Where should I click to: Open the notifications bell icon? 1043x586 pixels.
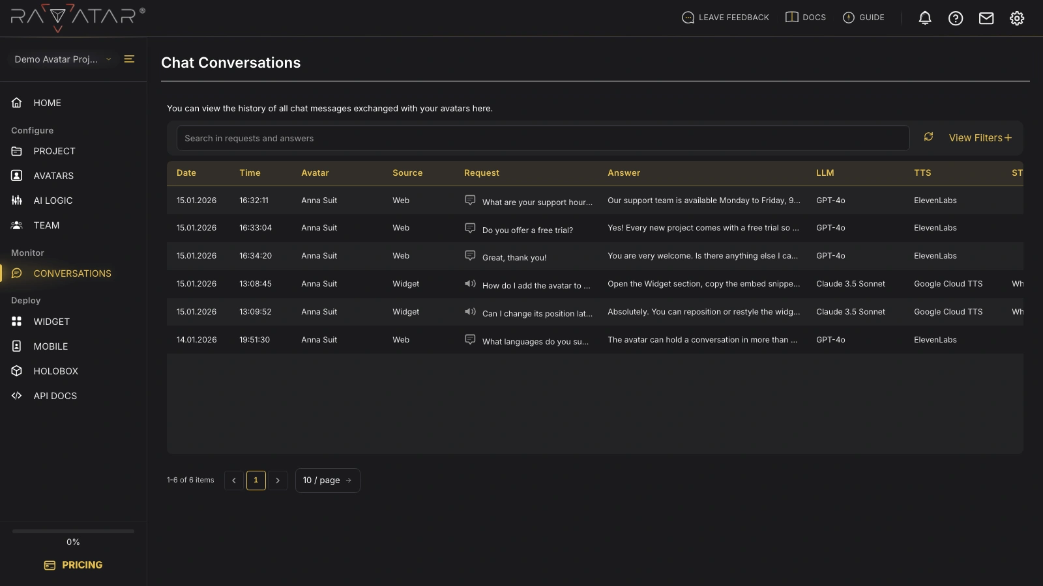click(924, 18)
